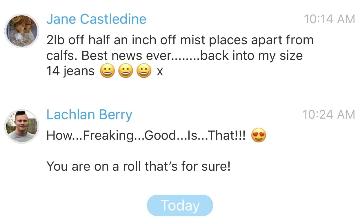Click the "14 jeans" text
This screenshot has height=219, width=360.
[70, 71]
